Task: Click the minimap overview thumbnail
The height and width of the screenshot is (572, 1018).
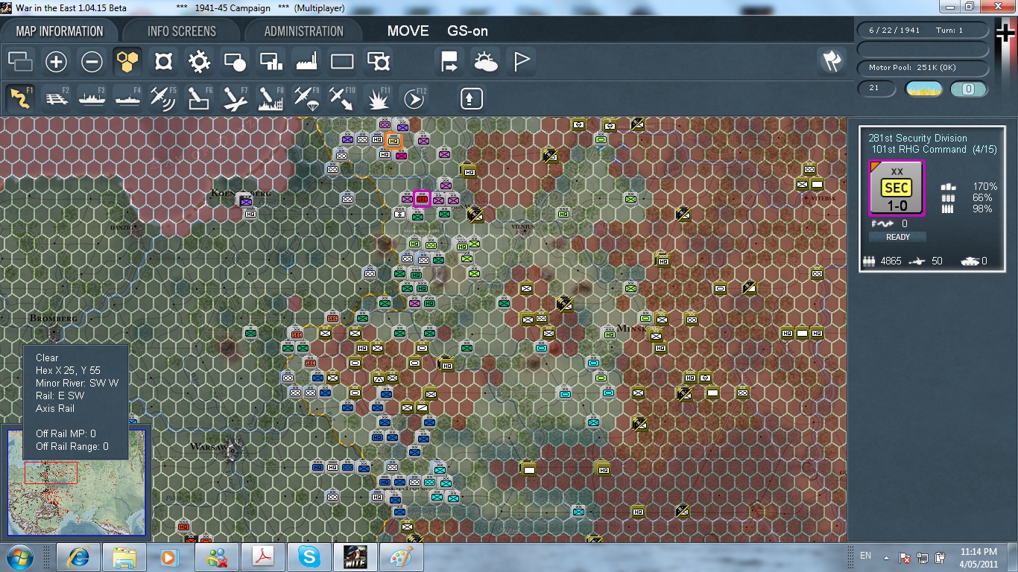Action: tap(77, 481)
